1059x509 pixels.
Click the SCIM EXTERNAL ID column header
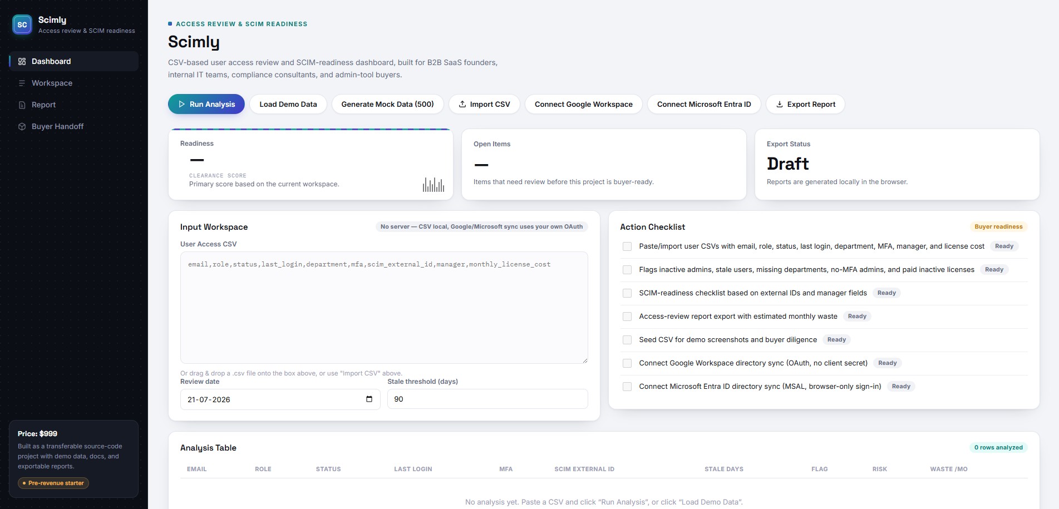(584, 469)
